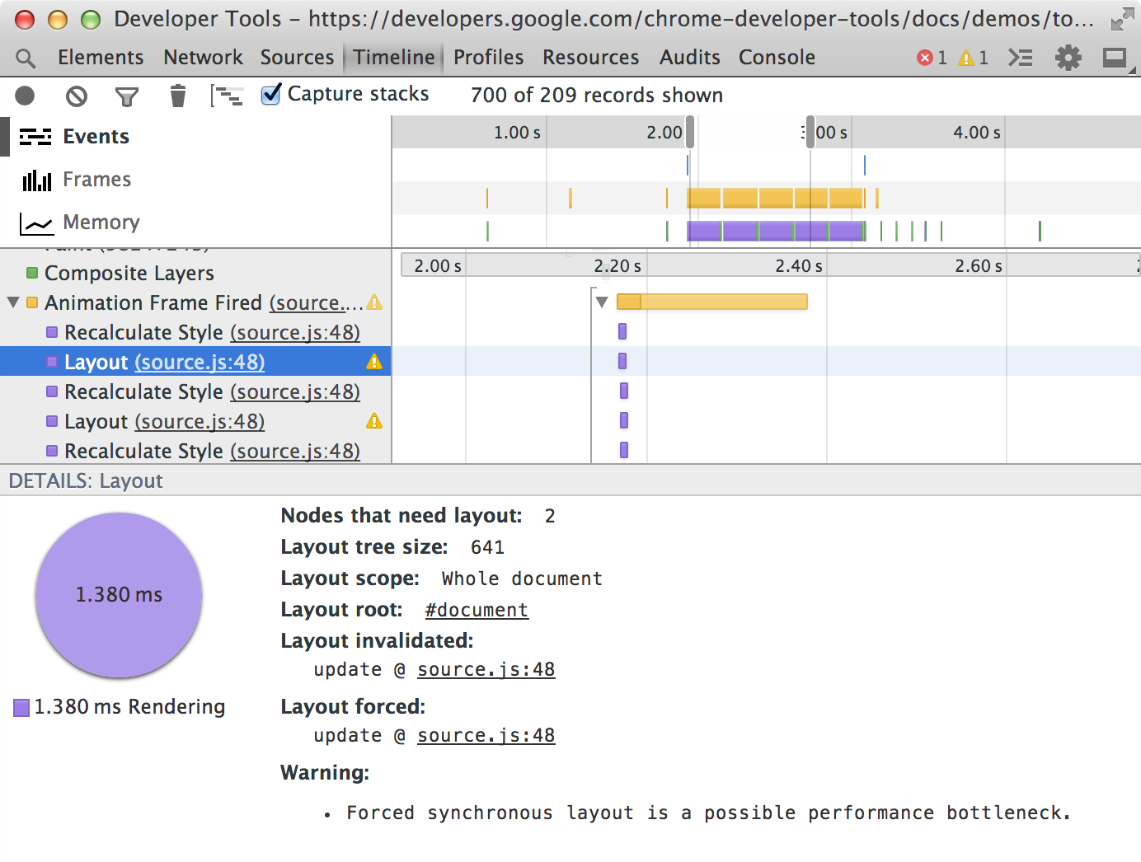Toggle the console drawer icon
1141x862 pixels.
(1021, 58)
